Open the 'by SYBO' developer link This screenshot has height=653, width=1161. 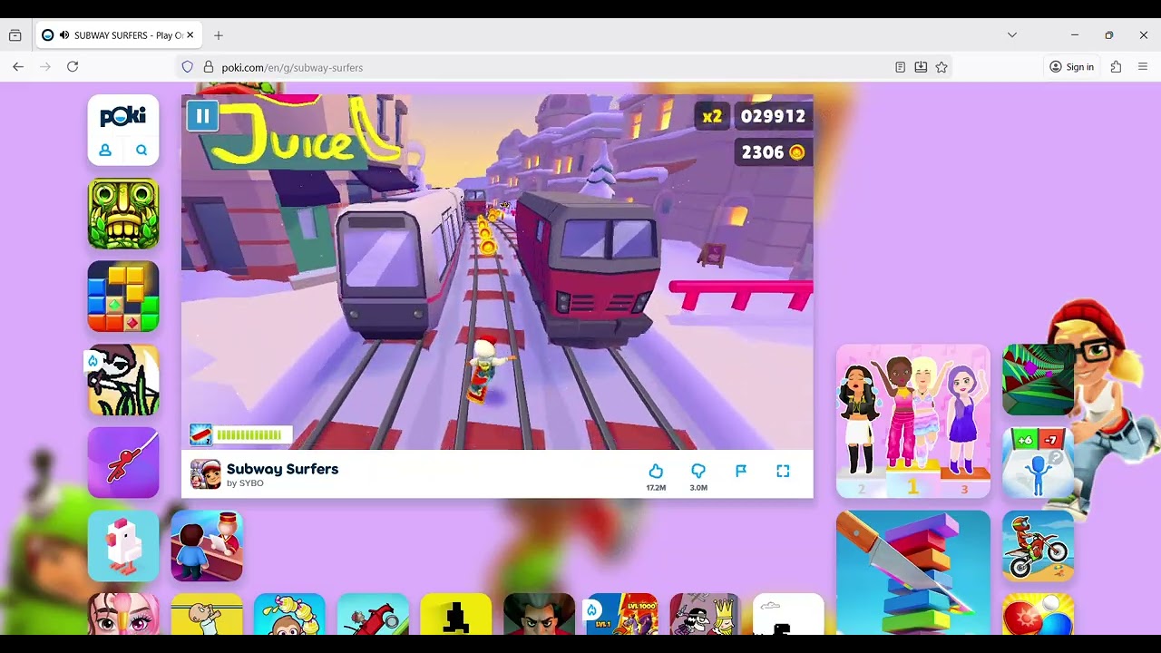point(245,483)
